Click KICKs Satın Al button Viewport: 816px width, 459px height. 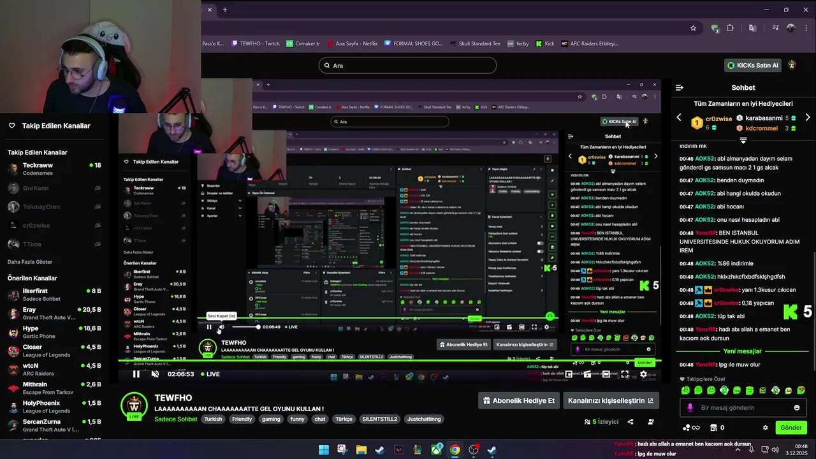754,65
